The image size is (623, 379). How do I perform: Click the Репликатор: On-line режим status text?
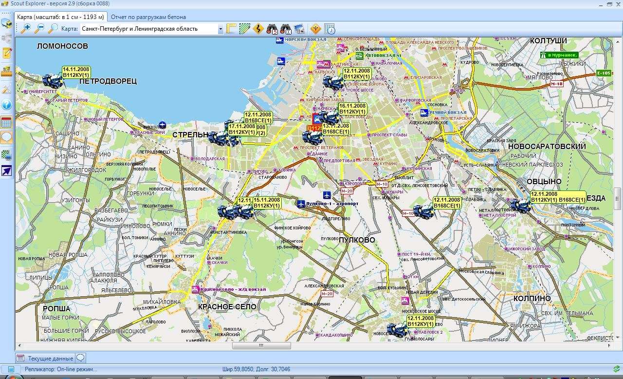[x=61, y=369]
